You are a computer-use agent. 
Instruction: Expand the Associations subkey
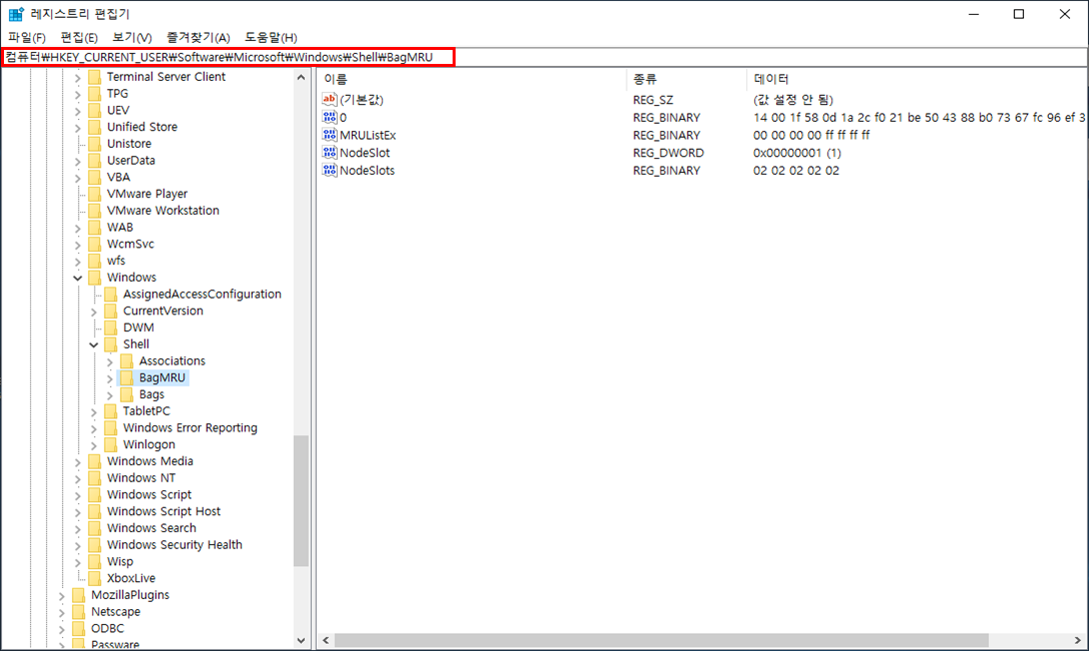(x=110, y=361)
